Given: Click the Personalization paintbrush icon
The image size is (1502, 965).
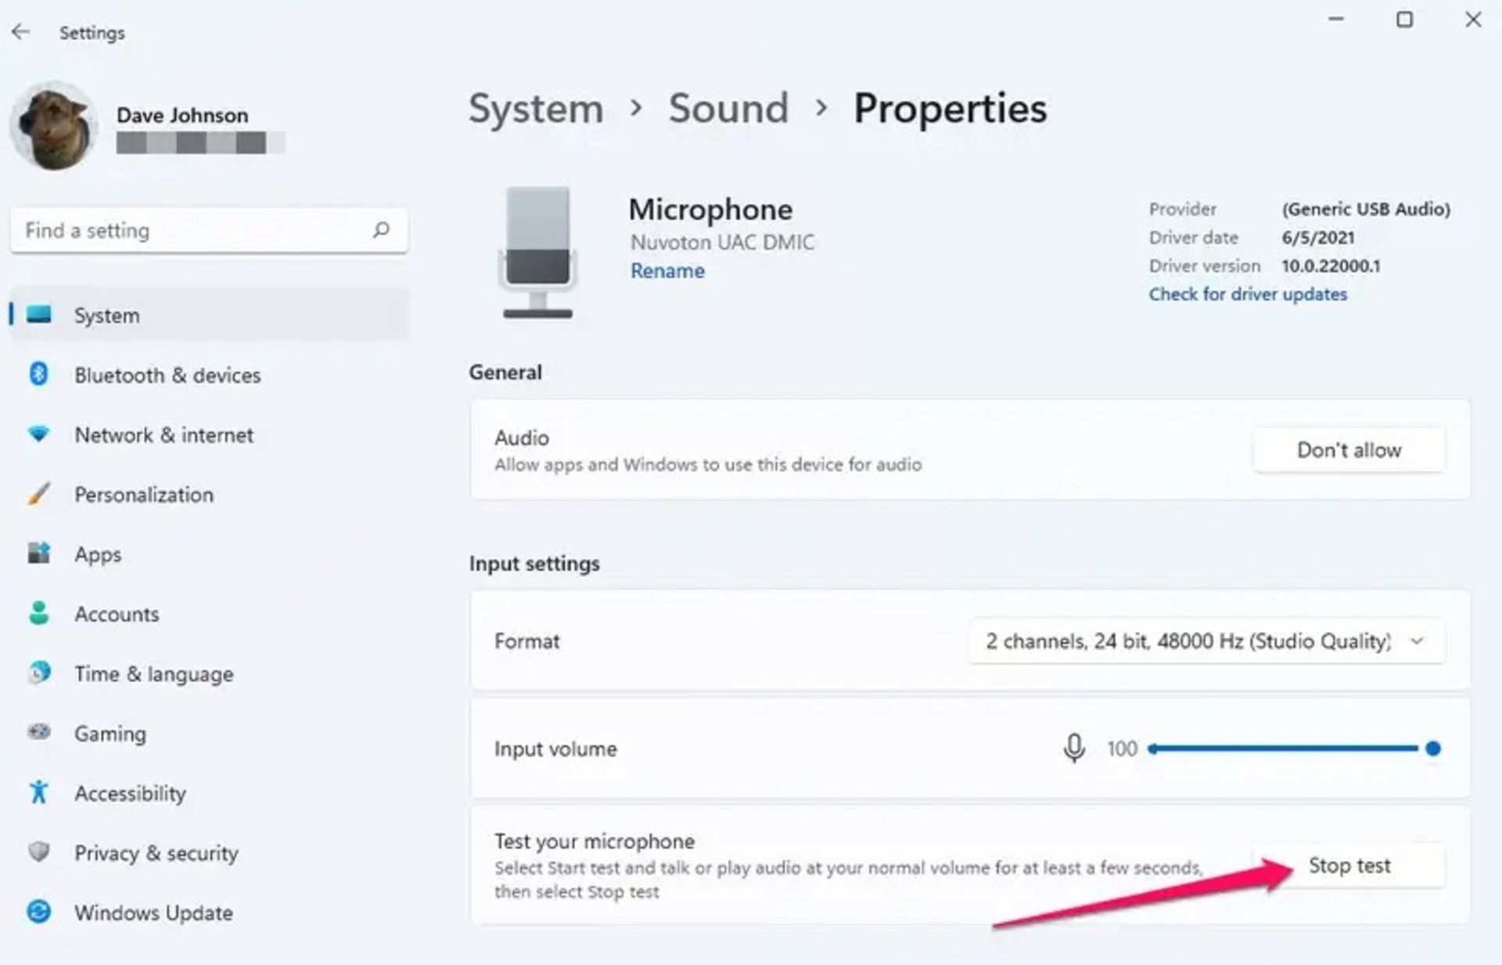Looking at the screenshot, I should [x=38, y=494].
